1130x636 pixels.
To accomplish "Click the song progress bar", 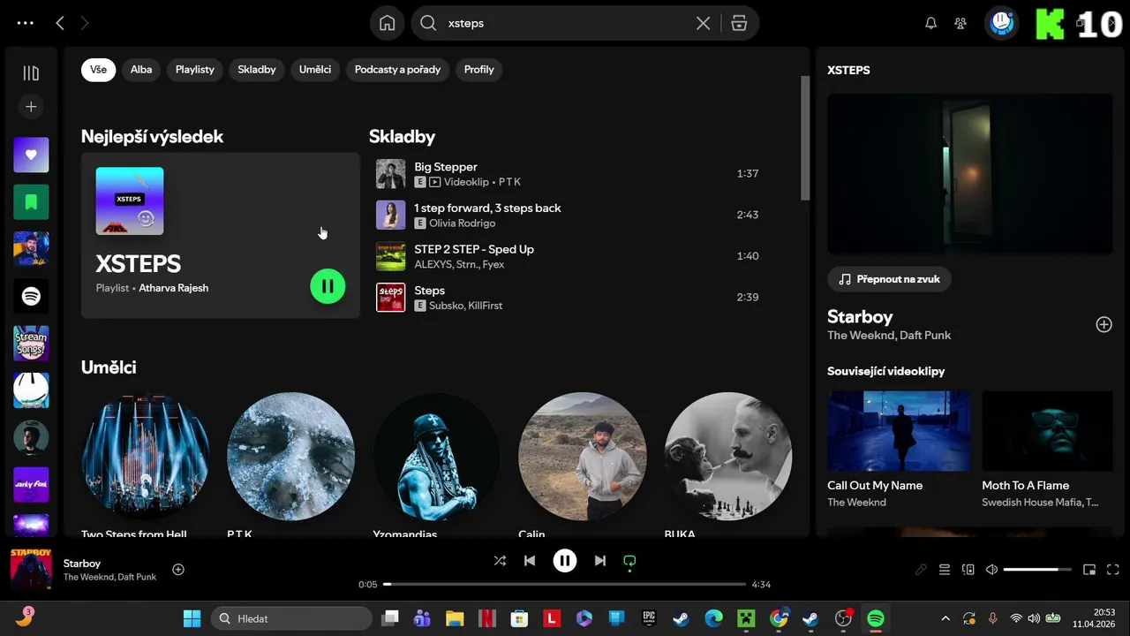I will coord(565,585).
